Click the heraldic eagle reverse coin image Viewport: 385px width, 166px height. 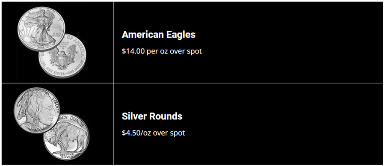pos(62,56)
